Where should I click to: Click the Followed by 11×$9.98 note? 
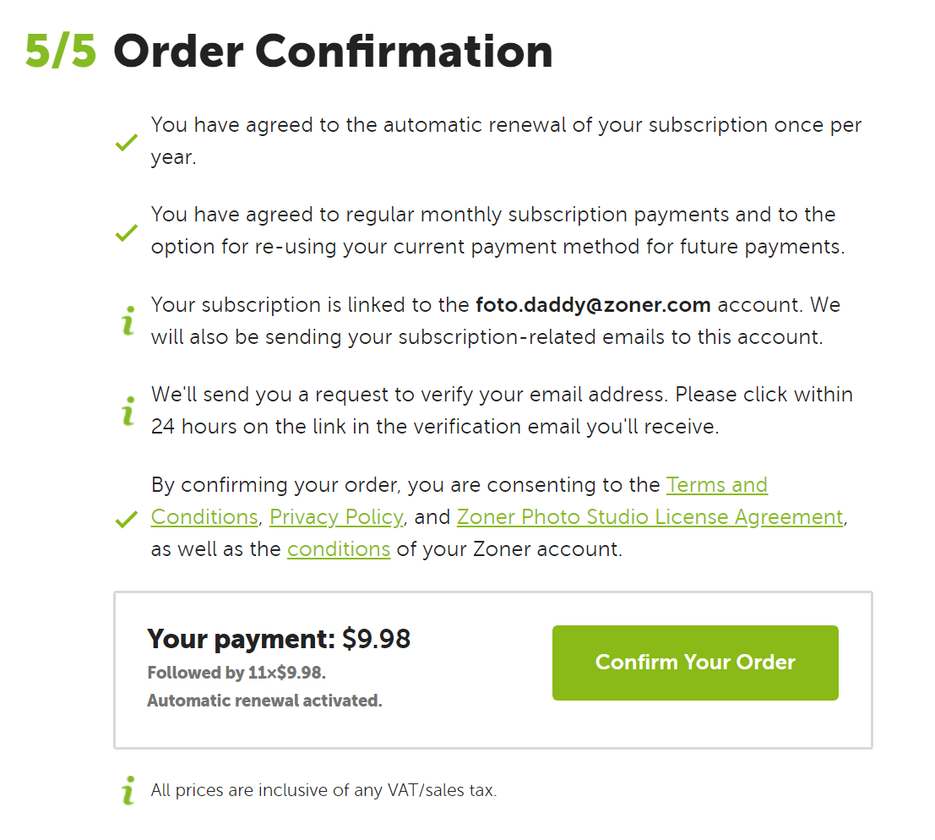[236, 674]
